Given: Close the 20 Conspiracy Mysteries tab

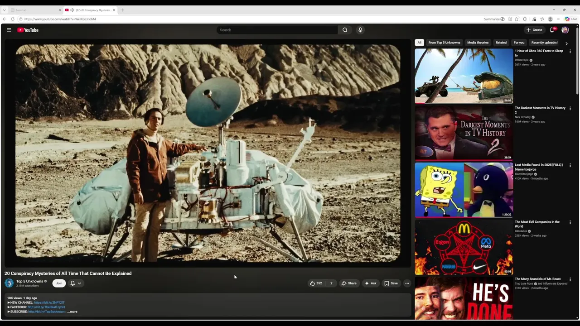Looking at the screenshot, I should (114, 10).
